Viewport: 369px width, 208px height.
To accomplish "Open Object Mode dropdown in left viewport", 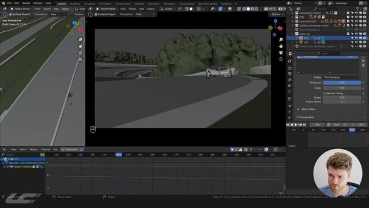I will pyautogui.click(x=21, y=9).
